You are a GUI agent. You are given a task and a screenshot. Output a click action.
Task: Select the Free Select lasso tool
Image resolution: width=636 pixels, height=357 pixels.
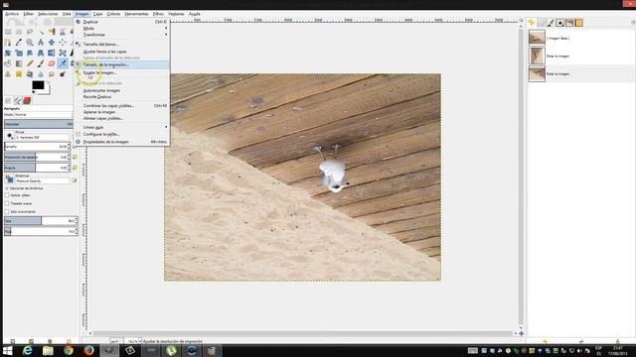30,32
